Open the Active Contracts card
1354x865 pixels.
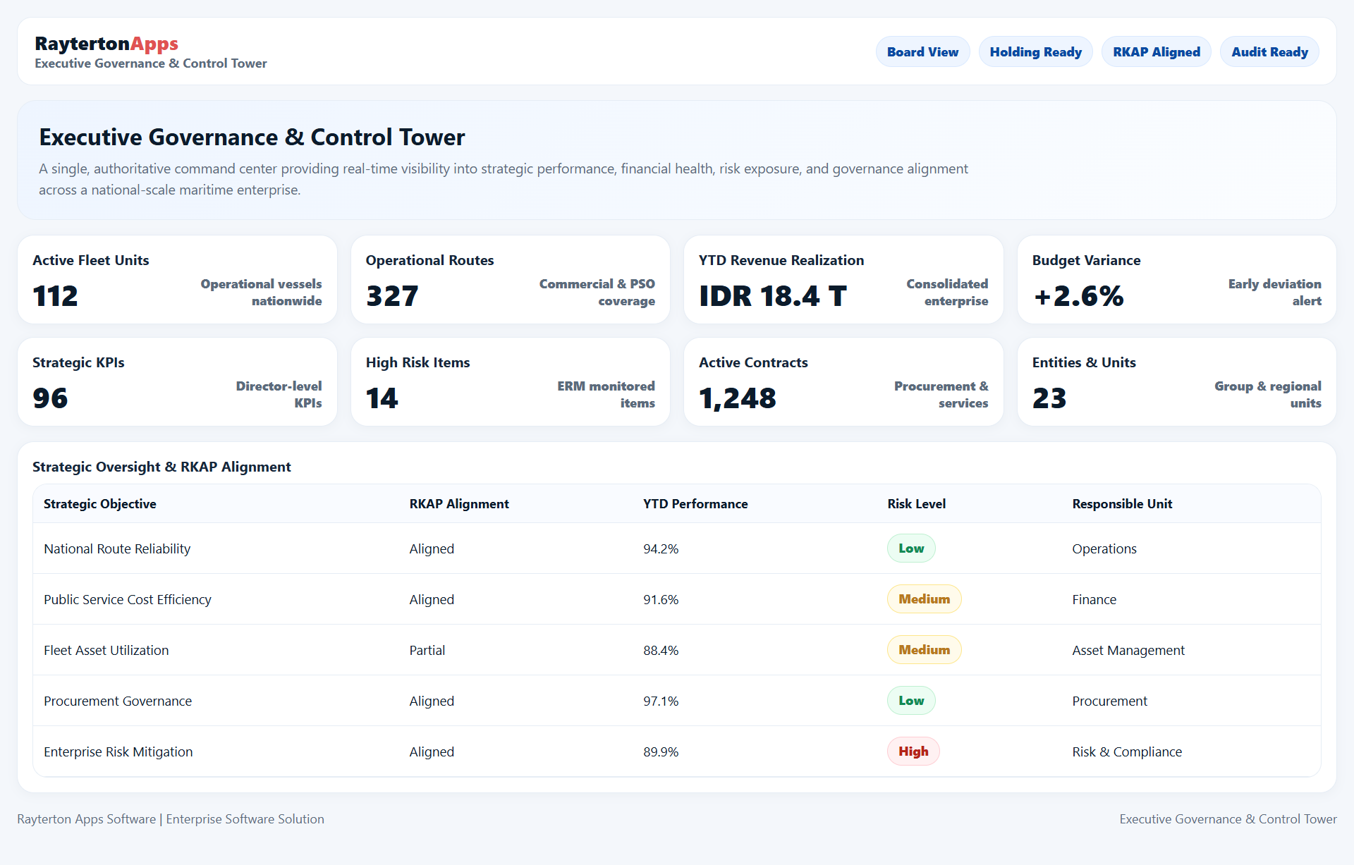tap(843, 381)
